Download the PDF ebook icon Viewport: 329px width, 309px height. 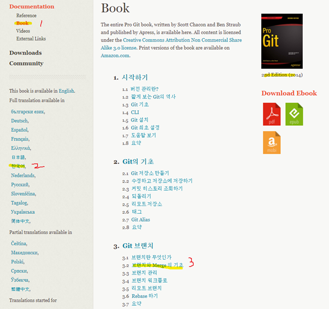[272, 114]
